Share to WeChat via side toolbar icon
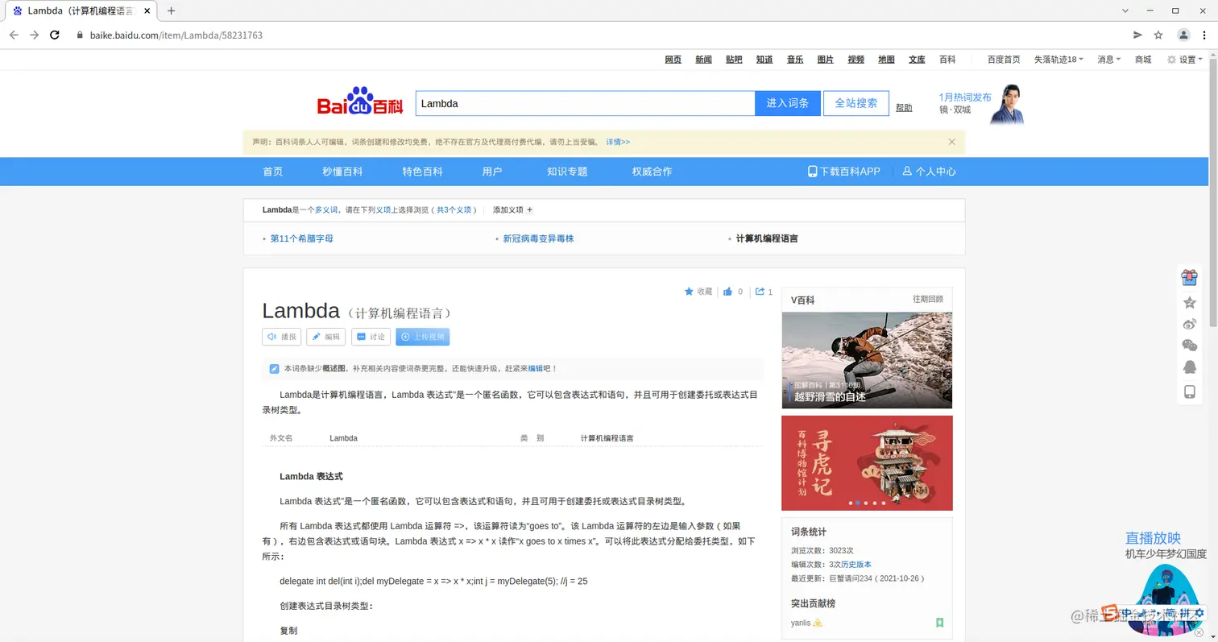 point(1189,346)
